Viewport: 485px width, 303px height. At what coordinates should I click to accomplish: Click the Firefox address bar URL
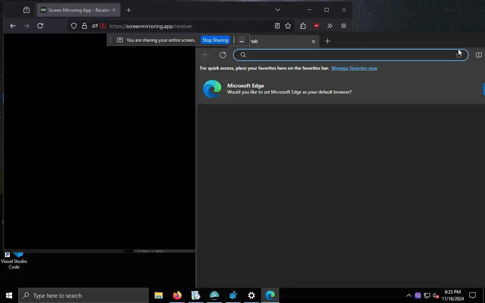tap(151, 26)
